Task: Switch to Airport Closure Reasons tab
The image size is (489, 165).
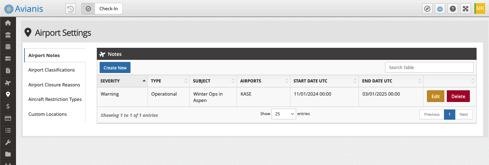Action: (x=55, y=85)
